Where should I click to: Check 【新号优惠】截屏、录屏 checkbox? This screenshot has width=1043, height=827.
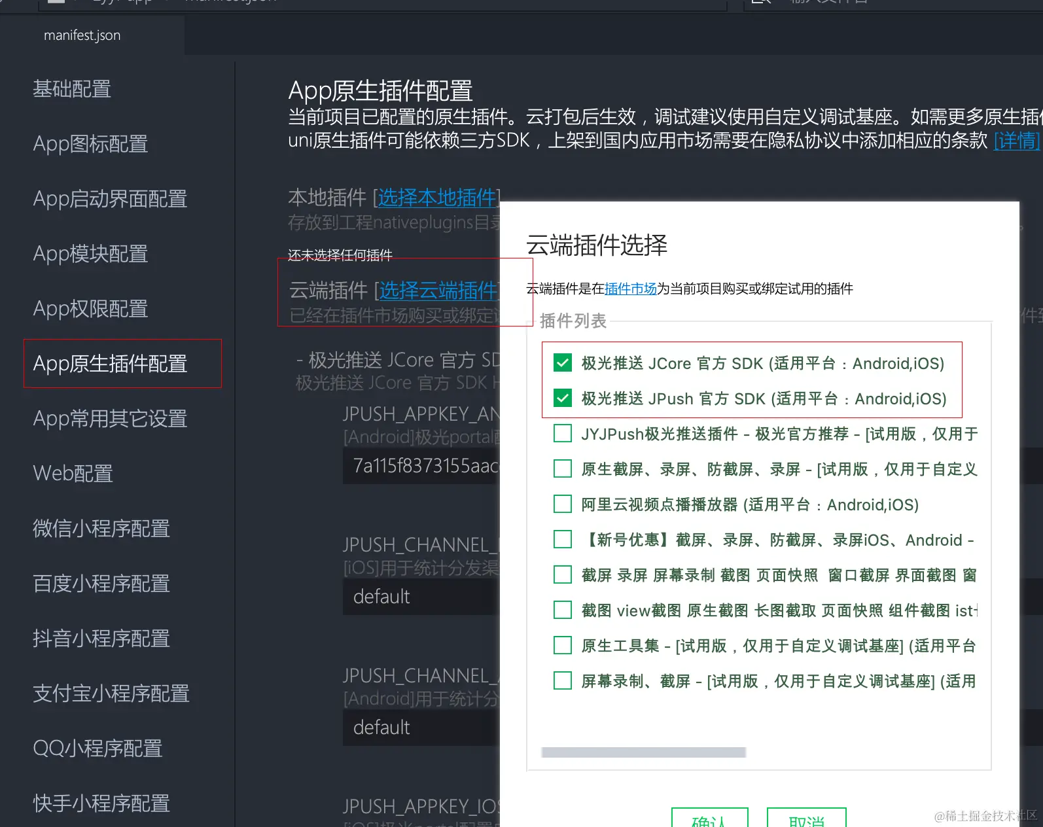563,540
